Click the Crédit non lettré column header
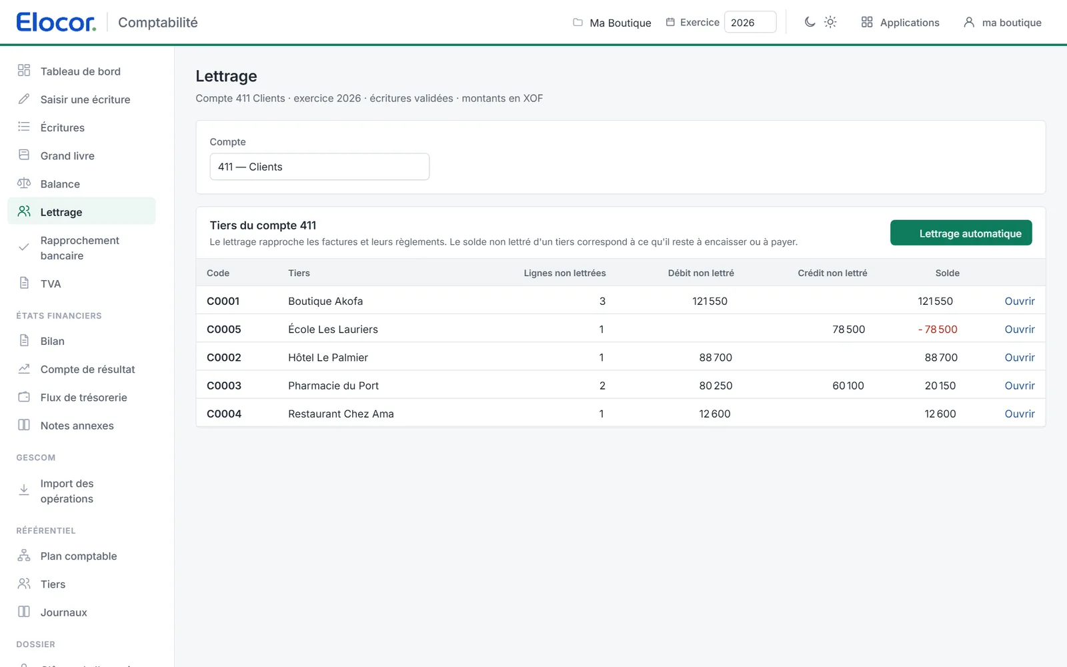The width and height of the screenshot is (1067, 667). pyautogui.click(x=832, y=273)
